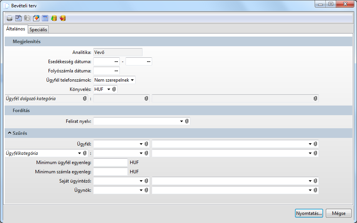Switch to the Speciális tab
Screen dimensions: 357x223
tap(38, 30)
